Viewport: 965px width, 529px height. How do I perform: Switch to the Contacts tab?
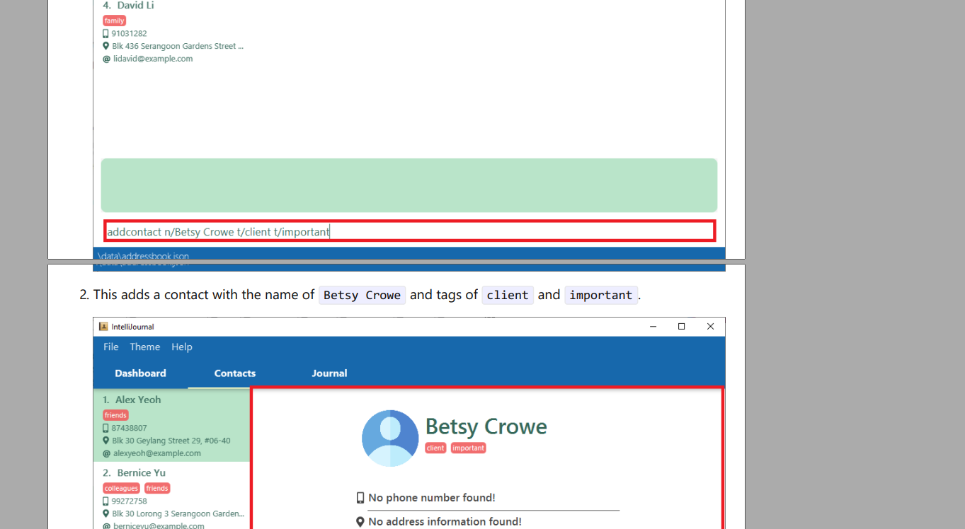(235, 373)
